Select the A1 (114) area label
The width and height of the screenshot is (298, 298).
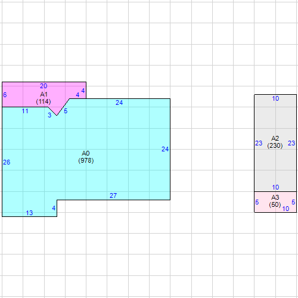(x=44, y=98)
